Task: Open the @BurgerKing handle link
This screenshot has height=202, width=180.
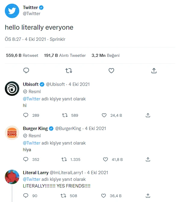Action: coord(68,129)
